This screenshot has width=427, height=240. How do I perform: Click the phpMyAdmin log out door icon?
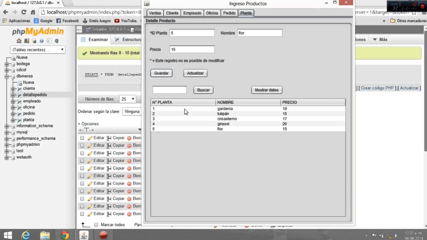coord(27,41)
